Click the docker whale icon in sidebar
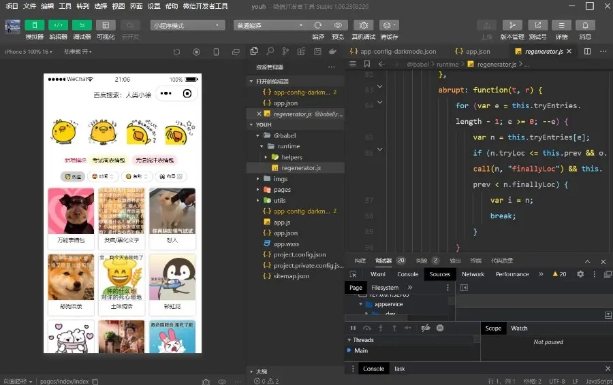The width and height of the screenshot is (613, 385). point(332,51)
